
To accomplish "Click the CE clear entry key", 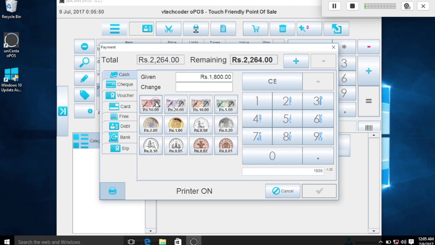I will coord(272,81).
